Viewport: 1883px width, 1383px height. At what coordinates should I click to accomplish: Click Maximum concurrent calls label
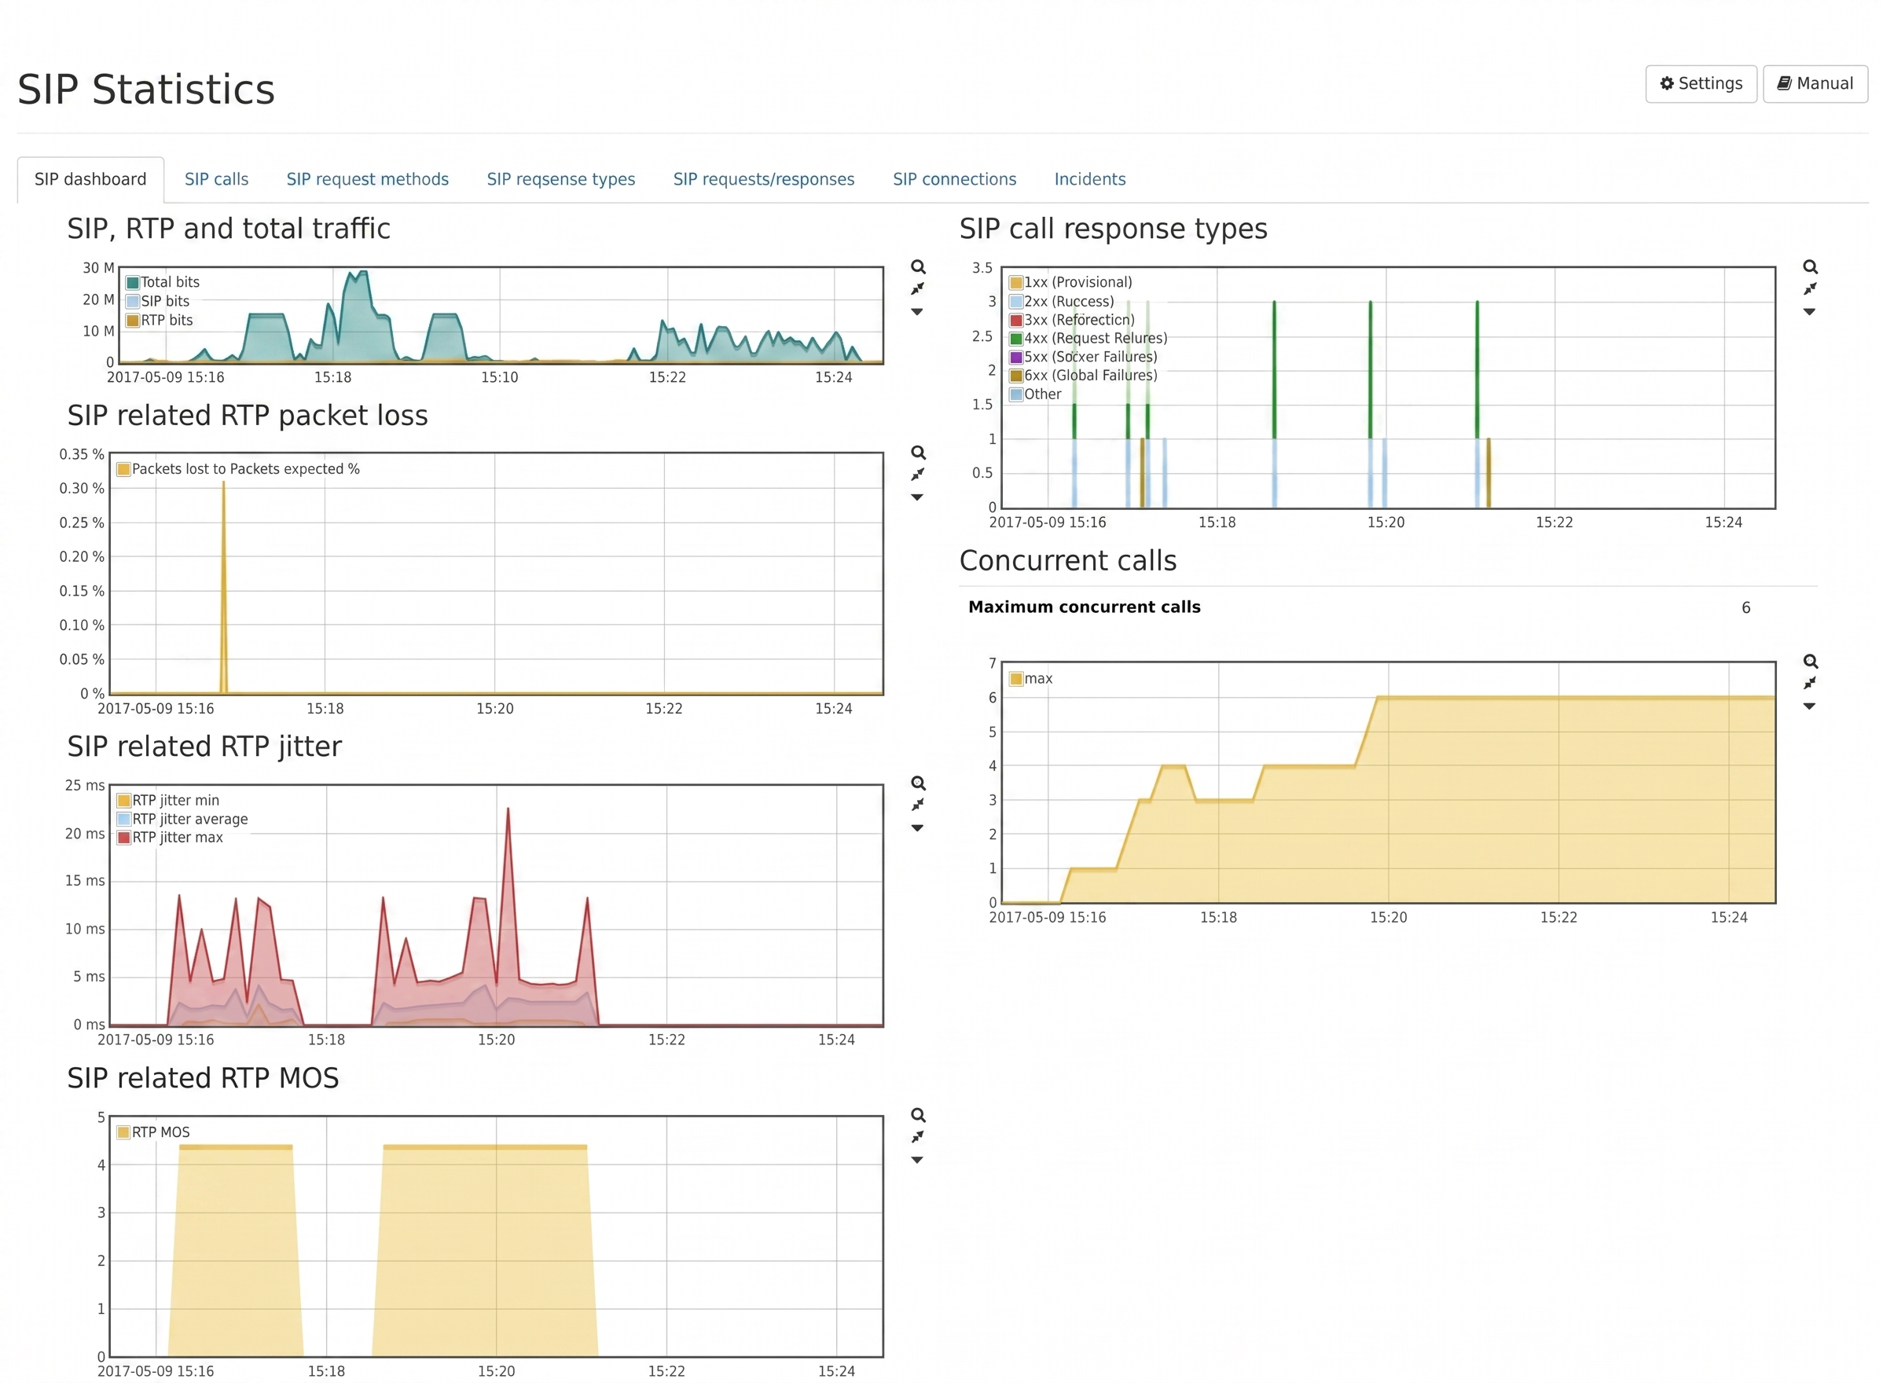tap(1085, 607)
